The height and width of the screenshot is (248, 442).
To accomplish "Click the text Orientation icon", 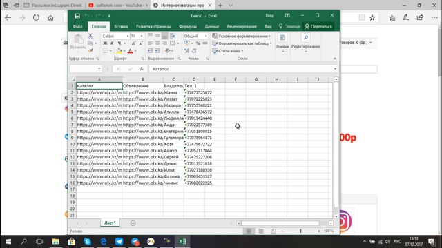I will (x=168, y=50).
